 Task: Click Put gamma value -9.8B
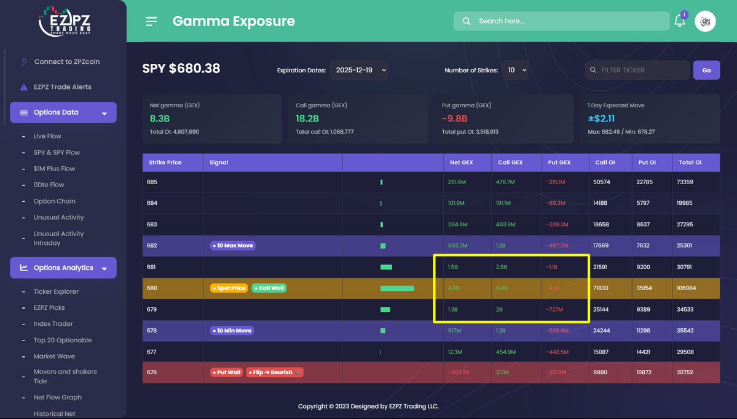[454, 119]
